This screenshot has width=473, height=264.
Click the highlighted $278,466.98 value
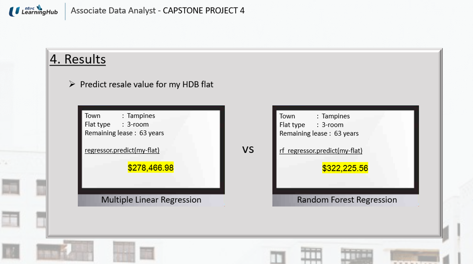(151, 167)
